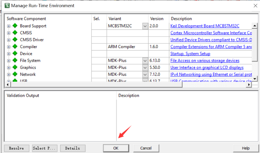Select the Graphics row label
Image resolution: width=260 pixels, height=153 pixels.
pos(28,68)
